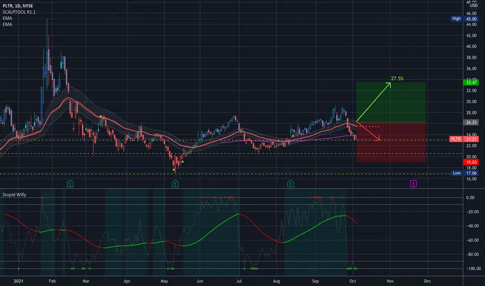
Task: Click the Sep label on the time axis
Action: pyautogui.click(x=315, y=281)
